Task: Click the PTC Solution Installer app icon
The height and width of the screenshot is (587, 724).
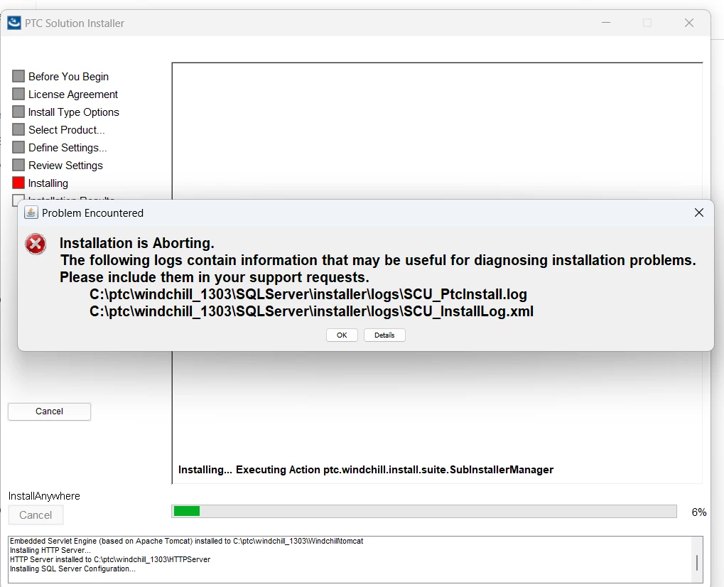Action: click(x=14, y=23)
